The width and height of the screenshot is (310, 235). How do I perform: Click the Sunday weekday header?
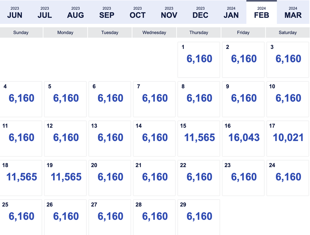click(21, 33)
